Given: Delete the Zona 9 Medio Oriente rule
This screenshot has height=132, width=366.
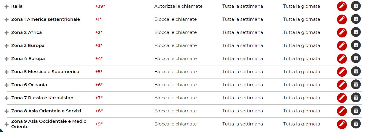Looking at the screenshot, I should tap(356, 124).
